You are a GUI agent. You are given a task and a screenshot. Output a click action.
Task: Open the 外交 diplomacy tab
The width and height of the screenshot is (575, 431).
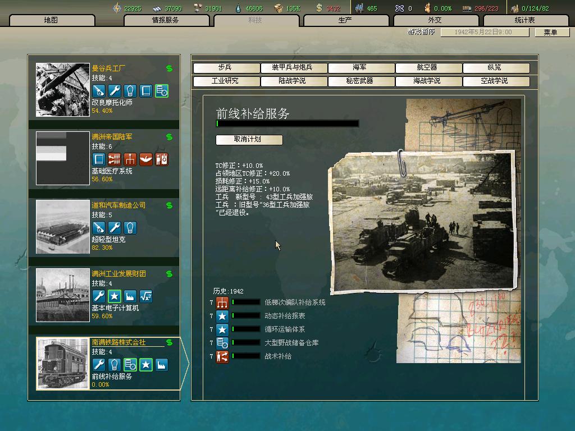tap(435, 21)
